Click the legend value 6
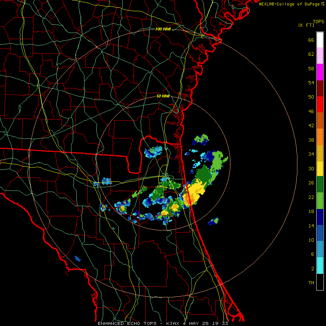Image resolution: width=326 pixels, height=326 pixels. [313, 254]
